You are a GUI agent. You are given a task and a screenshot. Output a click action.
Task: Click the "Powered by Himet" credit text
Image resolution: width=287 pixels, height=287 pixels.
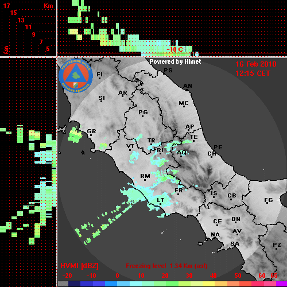[175, 61]
